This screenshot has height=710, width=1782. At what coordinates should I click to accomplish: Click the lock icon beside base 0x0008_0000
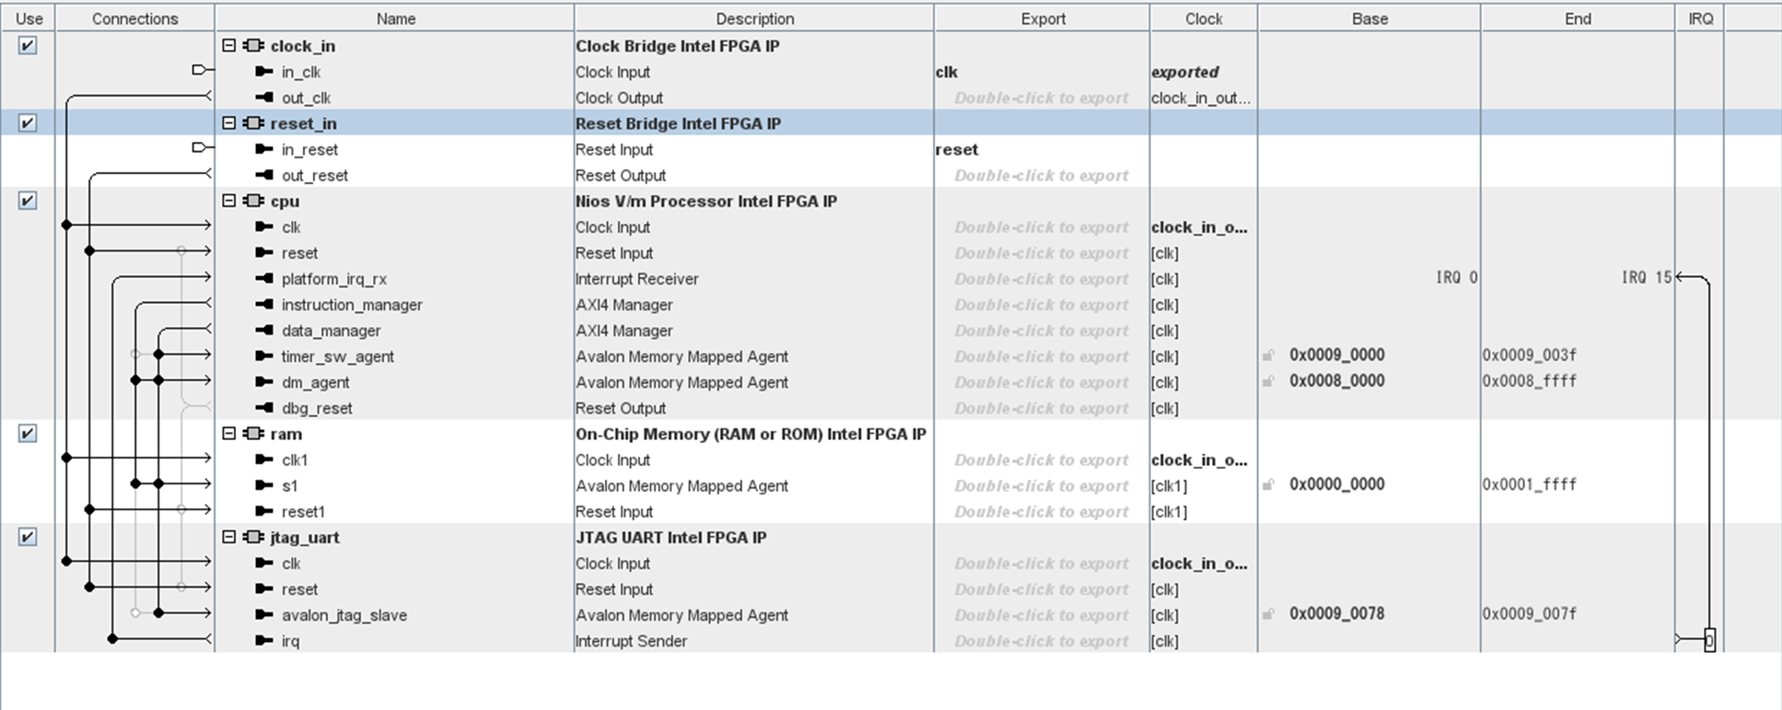tap(1269, 380)
